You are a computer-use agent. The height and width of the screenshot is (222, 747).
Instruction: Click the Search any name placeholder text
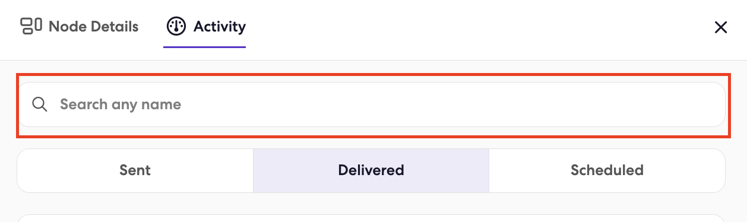click(121, 104)
